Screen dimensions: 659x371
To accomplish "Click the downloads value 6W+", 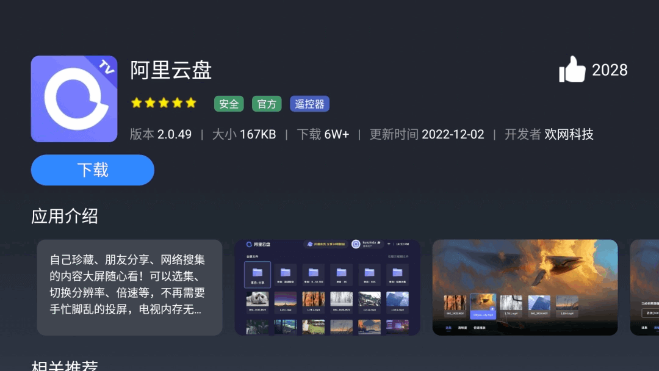I will click(x=337, y=134).
